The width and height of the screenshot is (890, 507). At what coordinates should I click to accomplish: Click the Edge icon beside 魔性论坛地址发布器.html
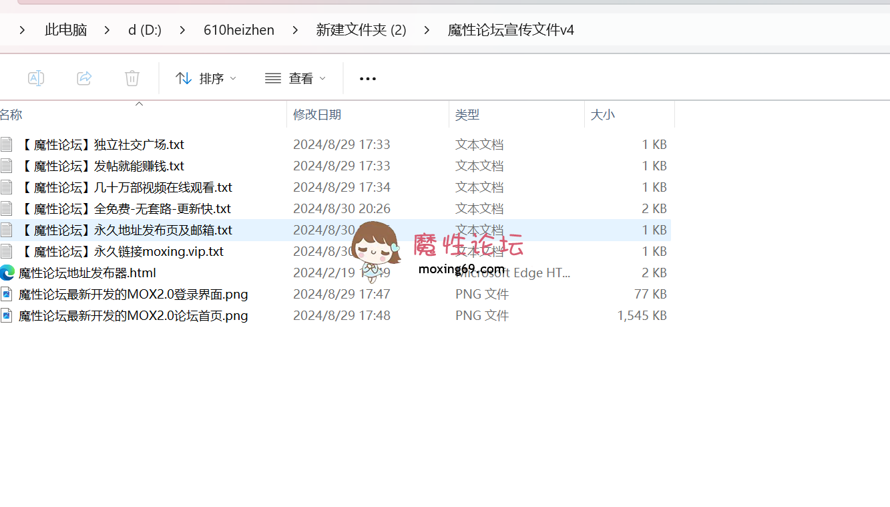point(7,273)
